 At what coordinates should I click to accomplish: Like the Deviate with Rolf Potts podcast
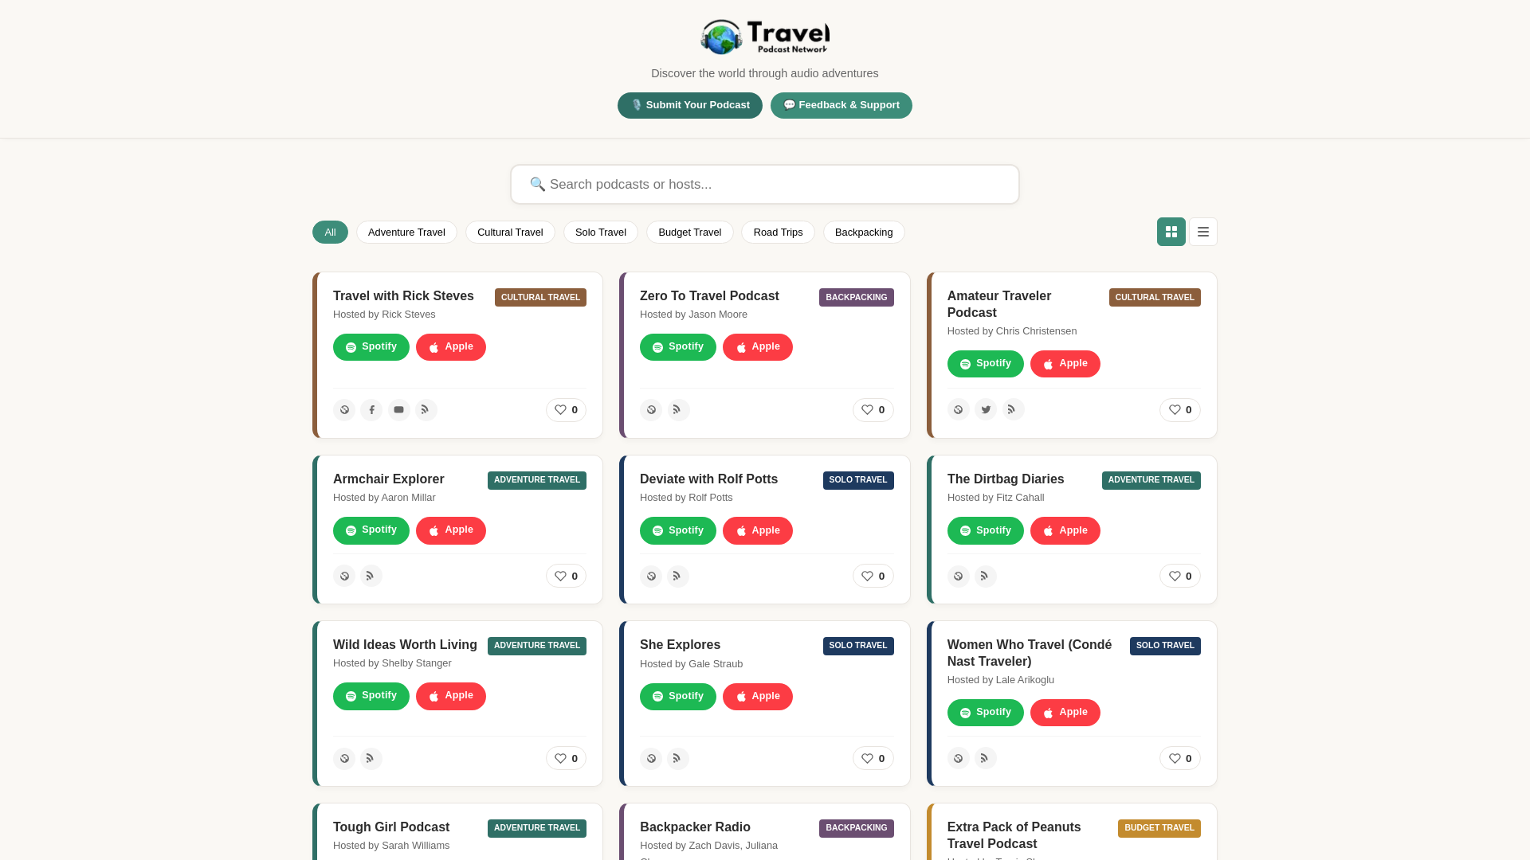[873, 576]
